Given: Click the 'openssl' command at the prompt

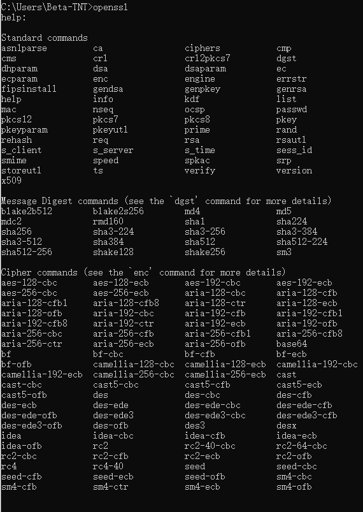Looking at the screenshot, I should (110, 7).
